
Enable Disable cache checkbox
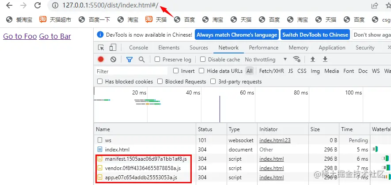203,59
